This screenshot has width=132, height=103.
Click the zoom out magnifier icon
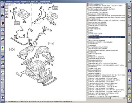[129, 53]
